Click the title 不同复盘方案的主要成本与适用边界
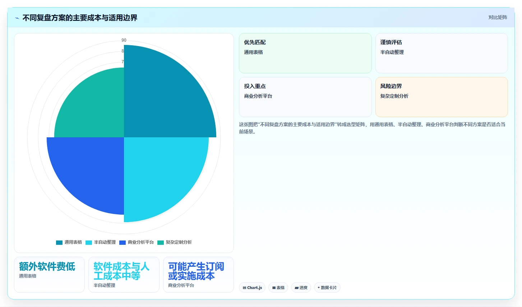Viewport: 522px width, 307px height. (x=80, y=18)
